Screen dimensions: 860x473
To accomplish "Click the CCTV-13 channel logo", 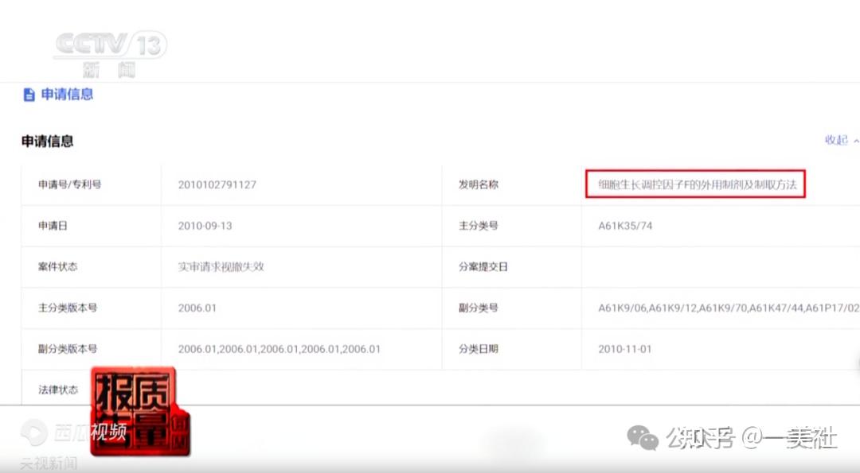I will tap(109, 45).
